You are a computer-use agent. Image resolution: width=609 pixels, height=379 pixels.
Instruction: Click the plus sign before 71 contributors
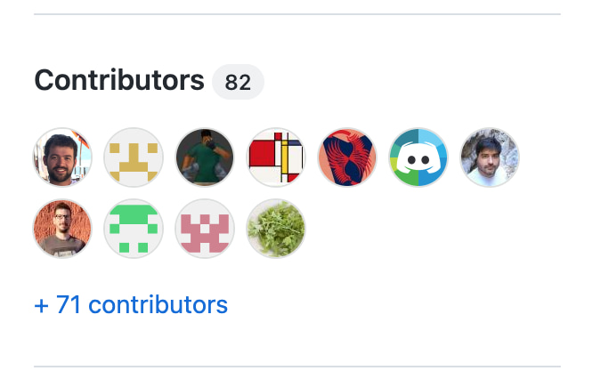(x=42, y=306)
